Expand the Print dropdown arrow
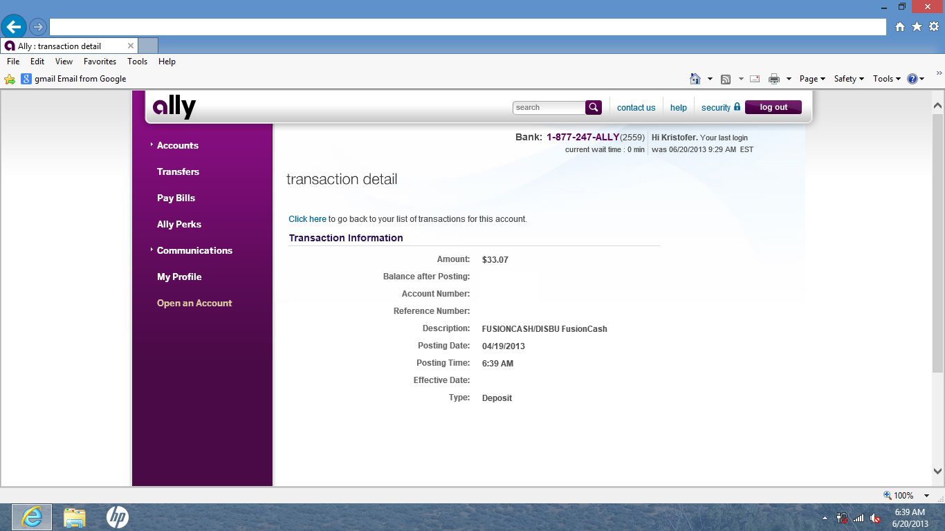Viewport: 945px width, 531px height. click(789, 79)
